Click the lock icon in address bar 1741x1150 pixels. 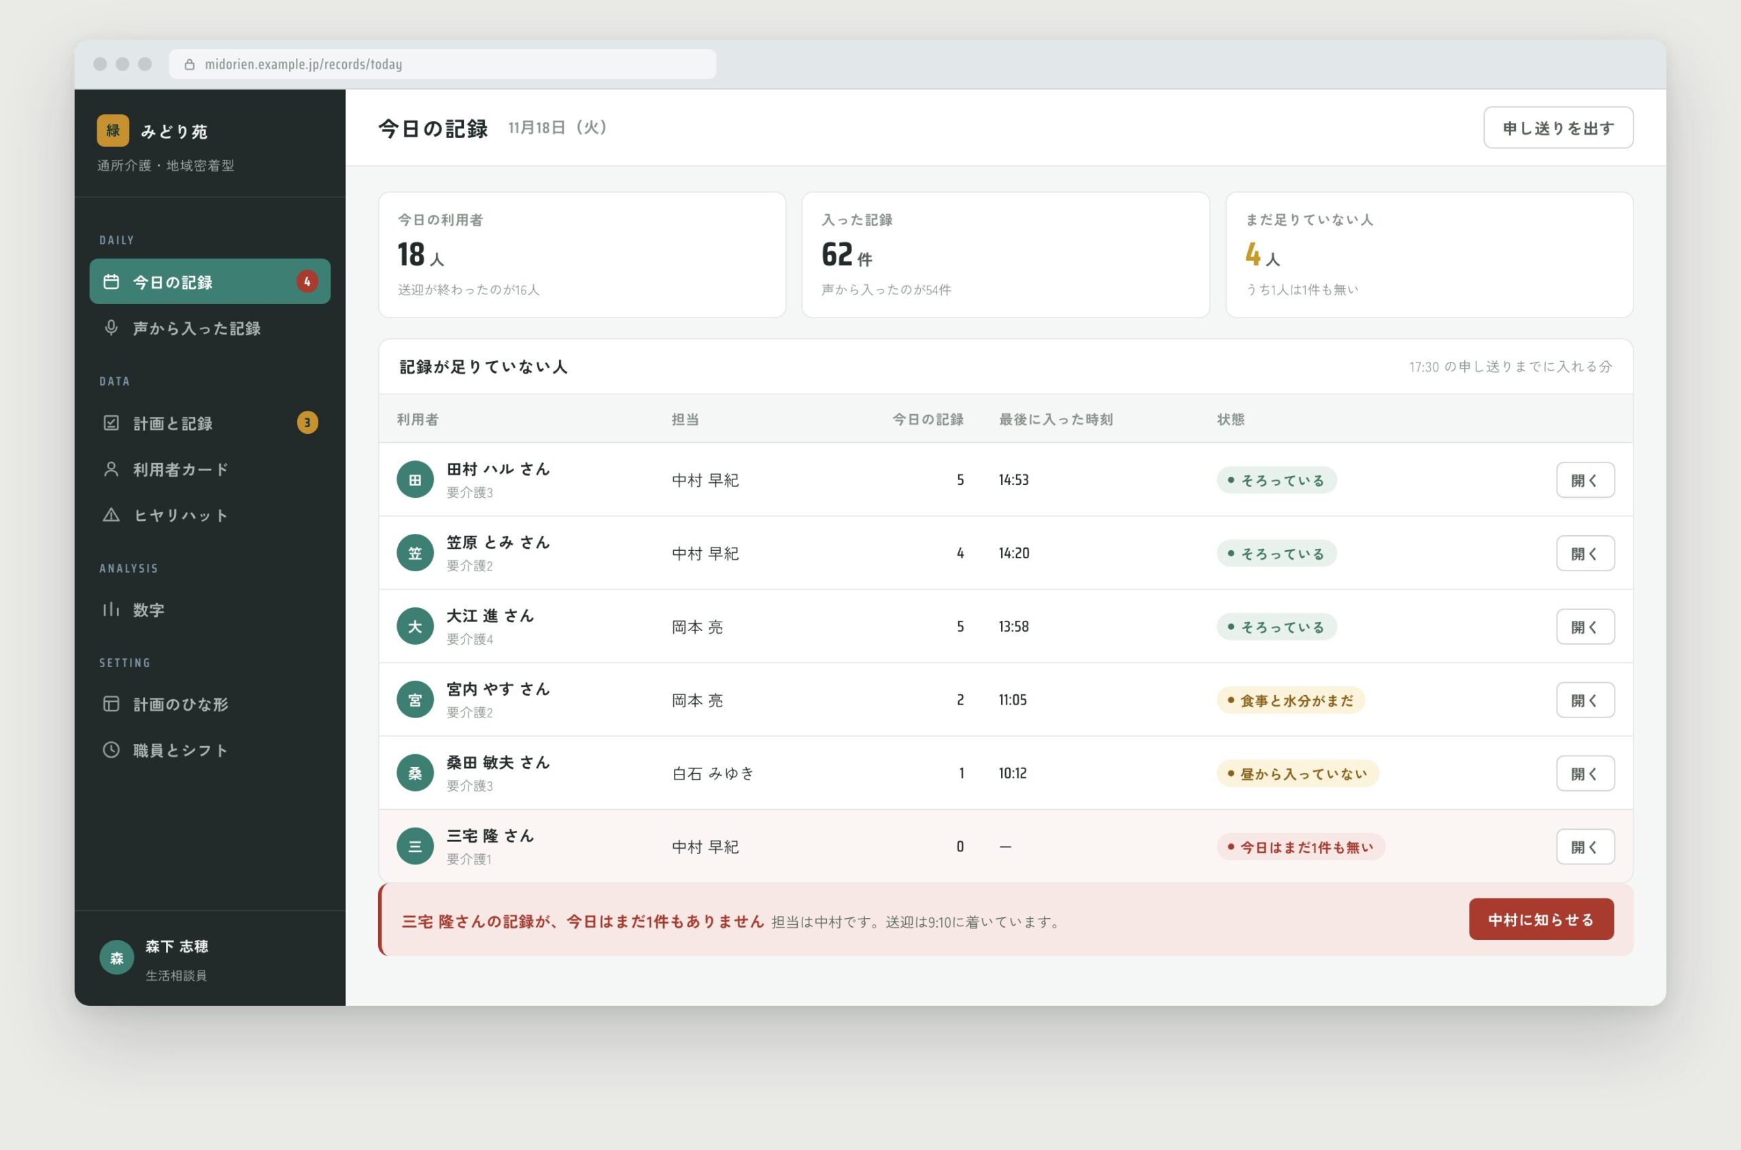click(189, 65)
